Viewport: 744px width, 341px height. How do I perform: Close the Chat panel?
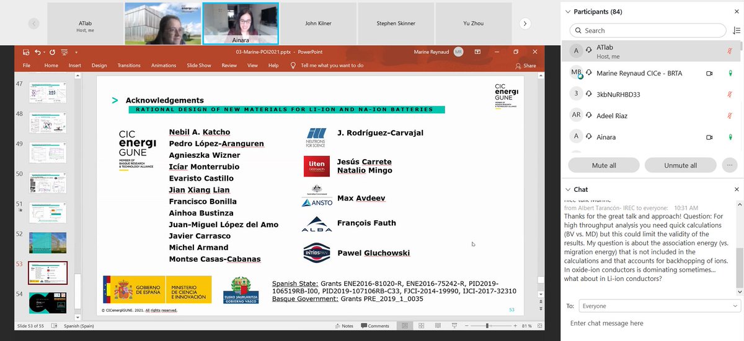(737, 189)
